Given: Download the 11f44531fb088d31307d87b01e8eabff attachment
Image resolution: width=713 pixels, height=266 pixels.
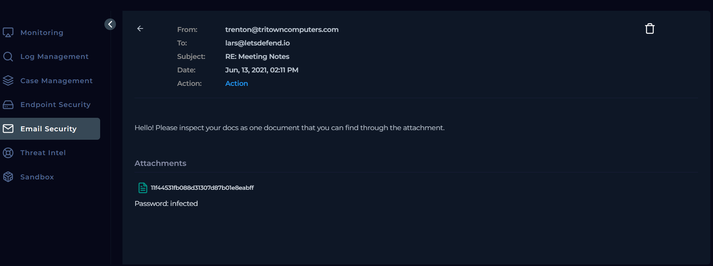Looking at the screenshot, I should click(202, 188).
